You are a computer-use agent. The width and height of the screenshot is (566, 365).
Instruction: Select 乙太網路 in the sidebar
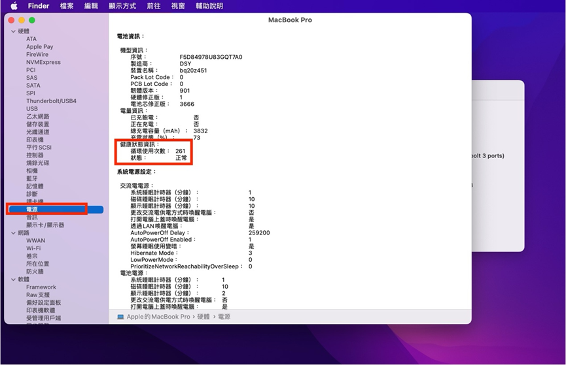pyautogui.click(x=38, y=116)
